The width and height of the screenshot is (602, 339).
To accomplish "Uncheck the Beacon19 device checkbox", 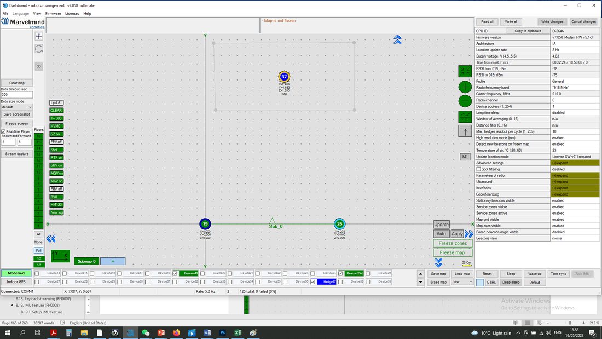I will (x=175, y=273).
